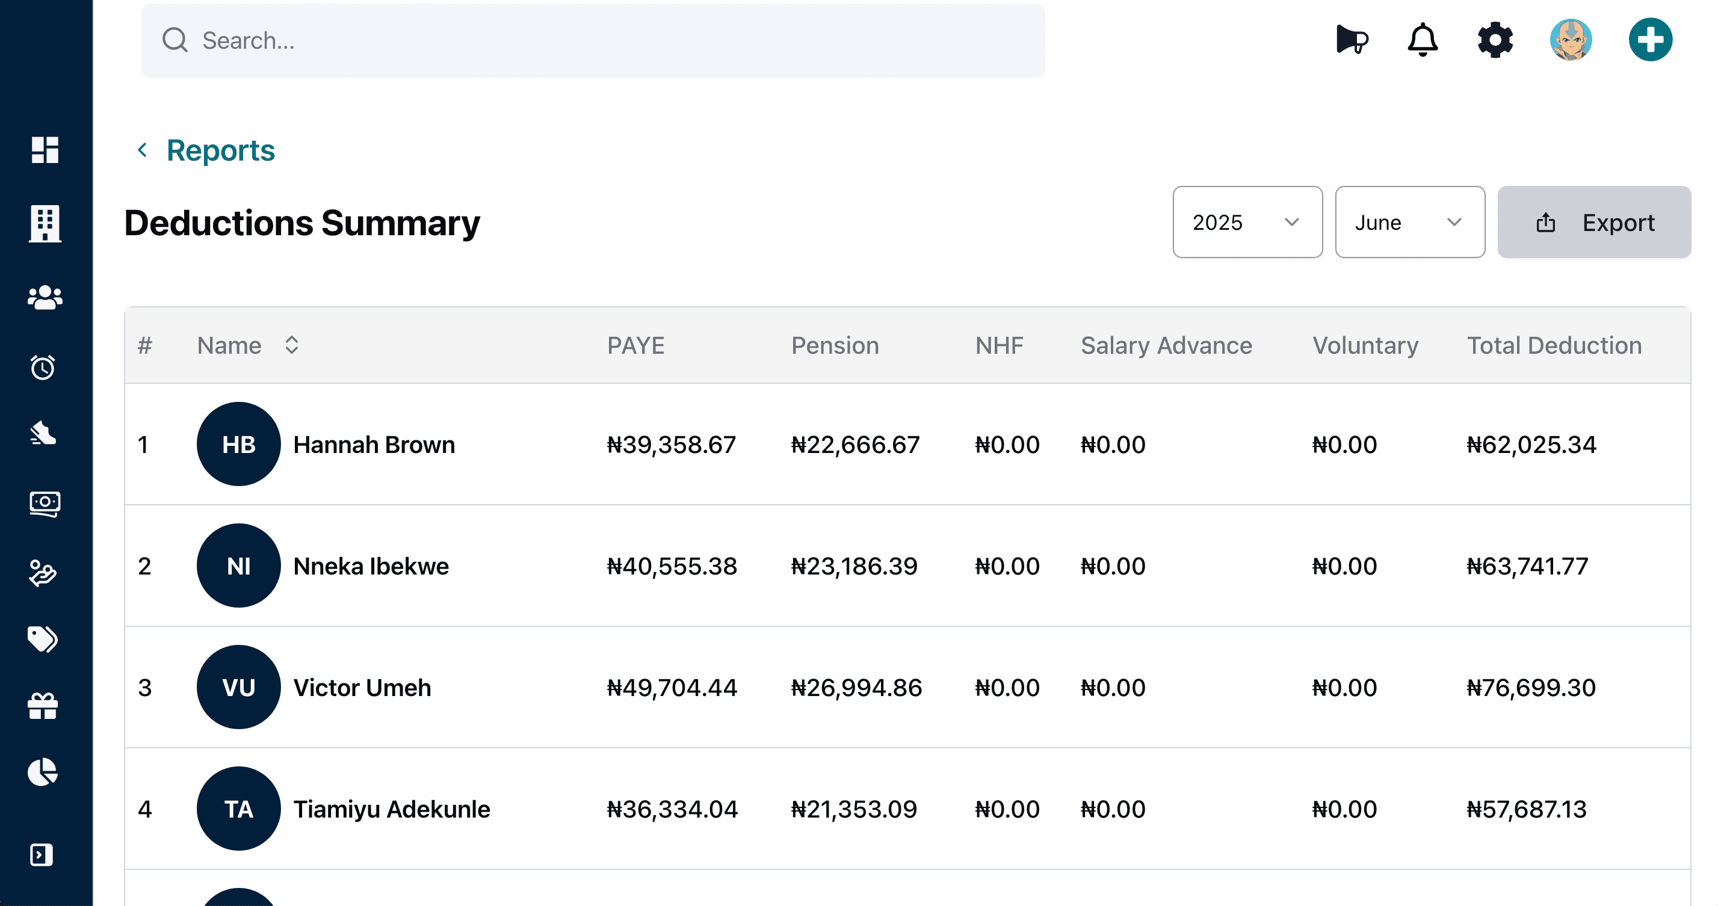Go back using the Reports chevron
The image size is (1718, 906).
coord(142,149)
